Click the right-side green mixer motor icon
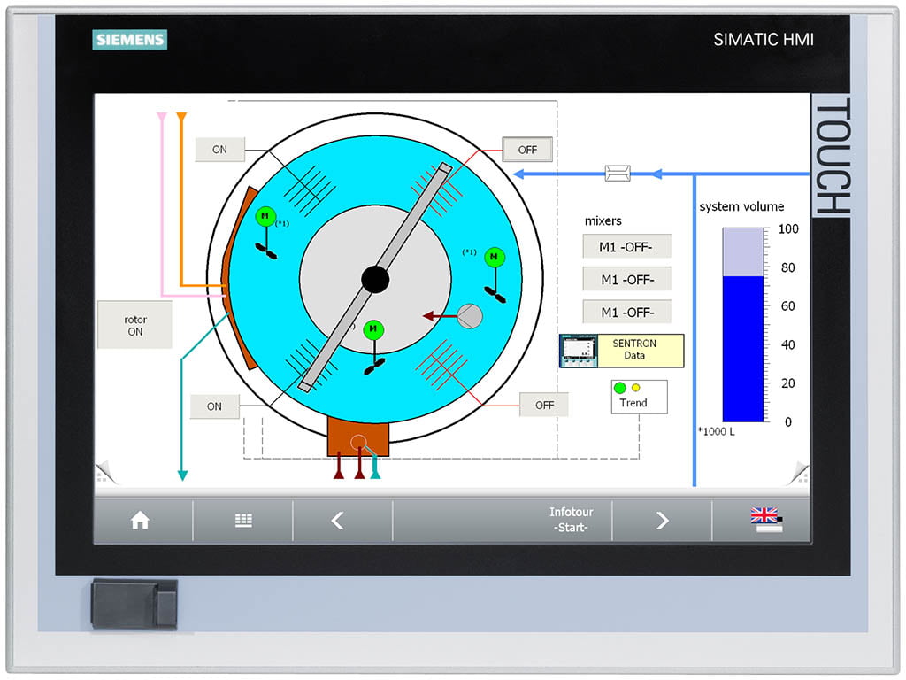Viewport: 906px width, 680px height. (493, 258)
